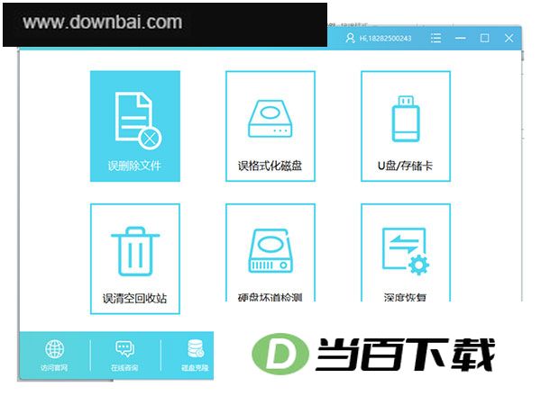Viewport: 541px width, 405px height.
Task: Open the 在线咨询 chat icon
Action: 125,349
